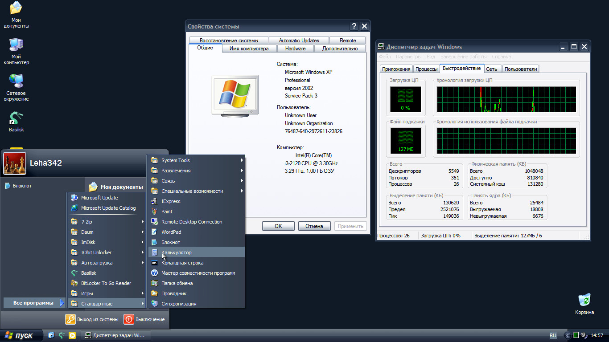The height and width of the screenshot is (342, 609).
Task: Click the Загрузка ЦП 0% gauge
Action: (x=405, y=99)
